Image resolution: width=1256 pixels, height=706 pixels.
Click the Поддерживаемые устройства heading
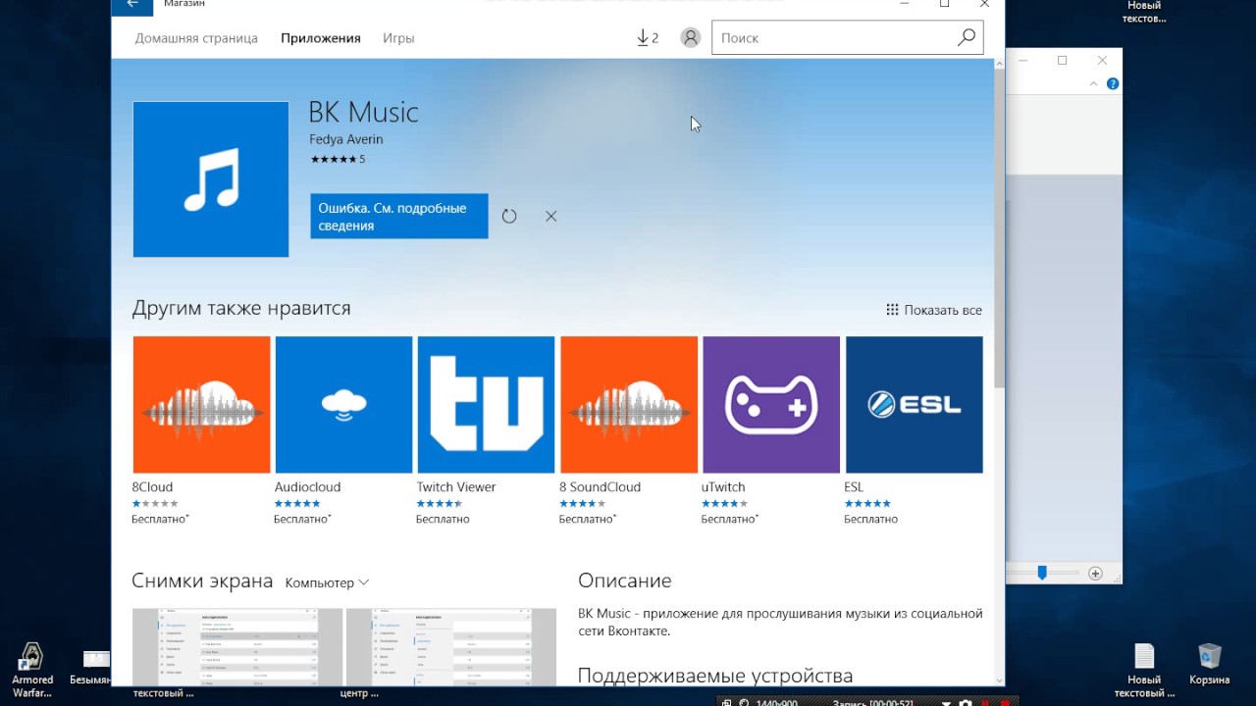[715, 676]
